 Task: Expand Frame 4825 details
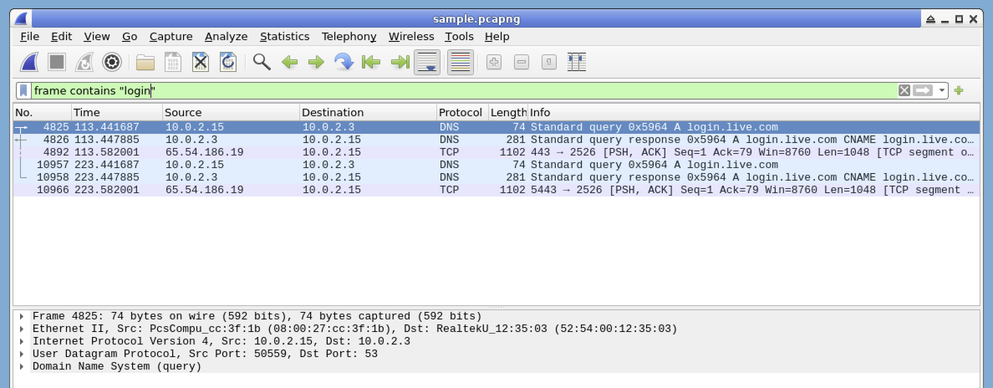(21, 317)
